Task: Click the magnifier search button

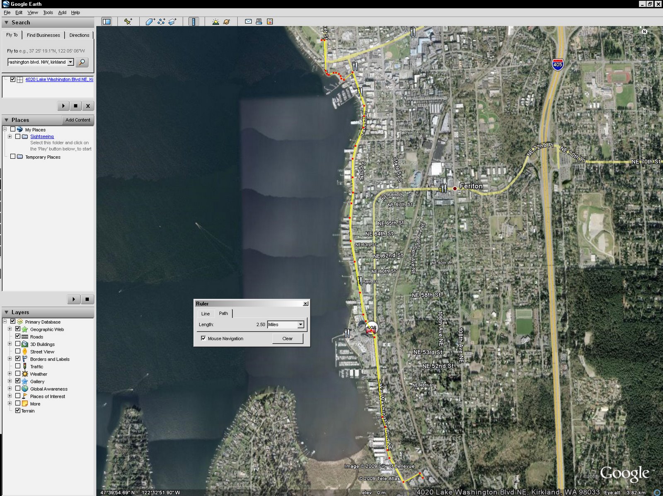Action: tap(82, 62)
